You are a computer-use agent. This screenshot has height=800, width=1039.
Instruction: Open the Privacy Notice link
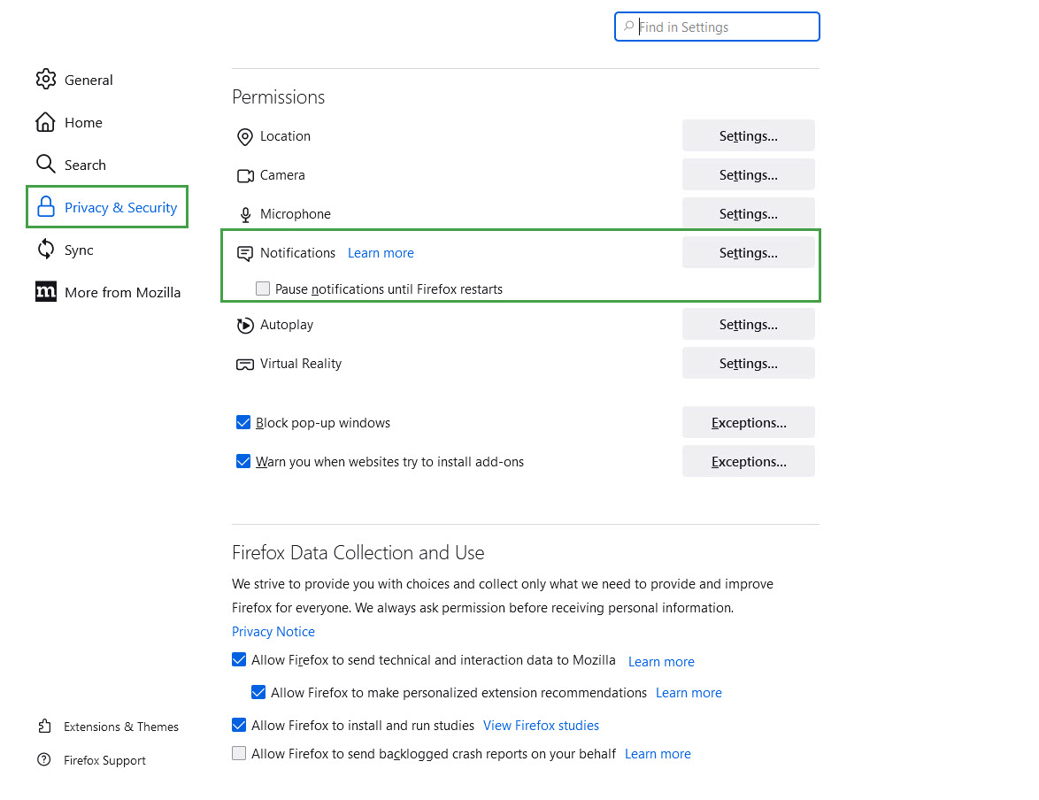coord(273,632)
